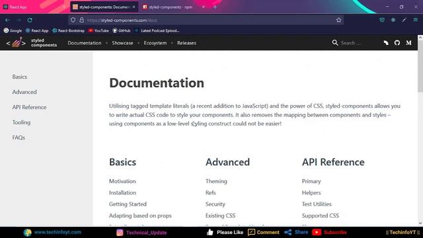This screenshot has width=423, height=238.
Task: Click the browser forward arrow
Action: 19,20
